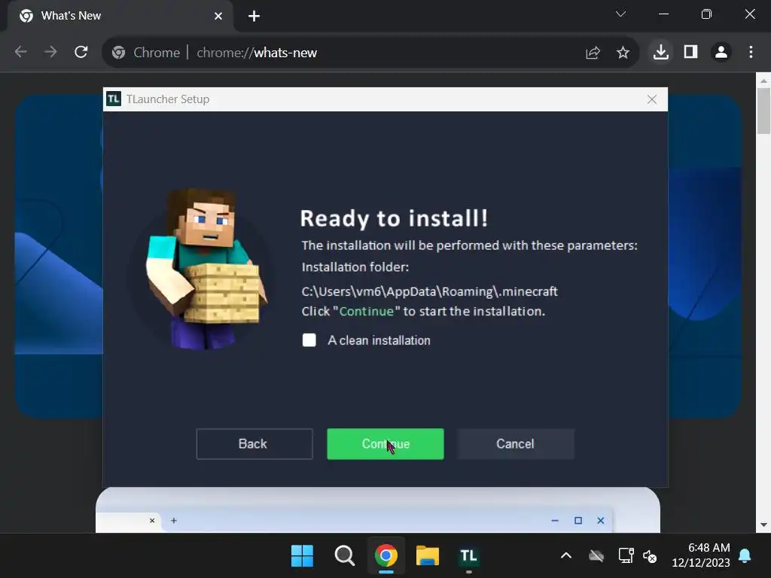
Task: Click the illustrated tab's close x on page
Action: coord(152,521)
